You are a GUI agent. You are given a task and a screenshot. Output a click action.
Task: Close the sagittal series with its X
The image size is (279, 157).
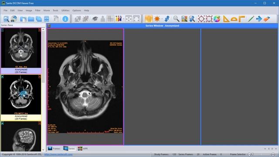[x=40, y=123]
